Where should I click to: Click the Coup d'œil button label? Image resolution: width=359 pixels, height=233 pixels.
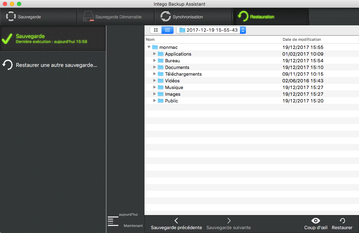(316, 227)
